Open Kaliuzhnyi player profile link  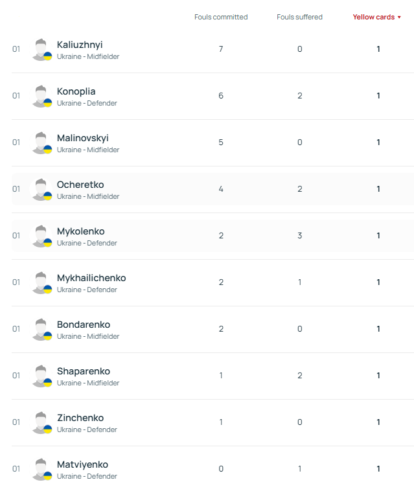click(x=80, y=45)
